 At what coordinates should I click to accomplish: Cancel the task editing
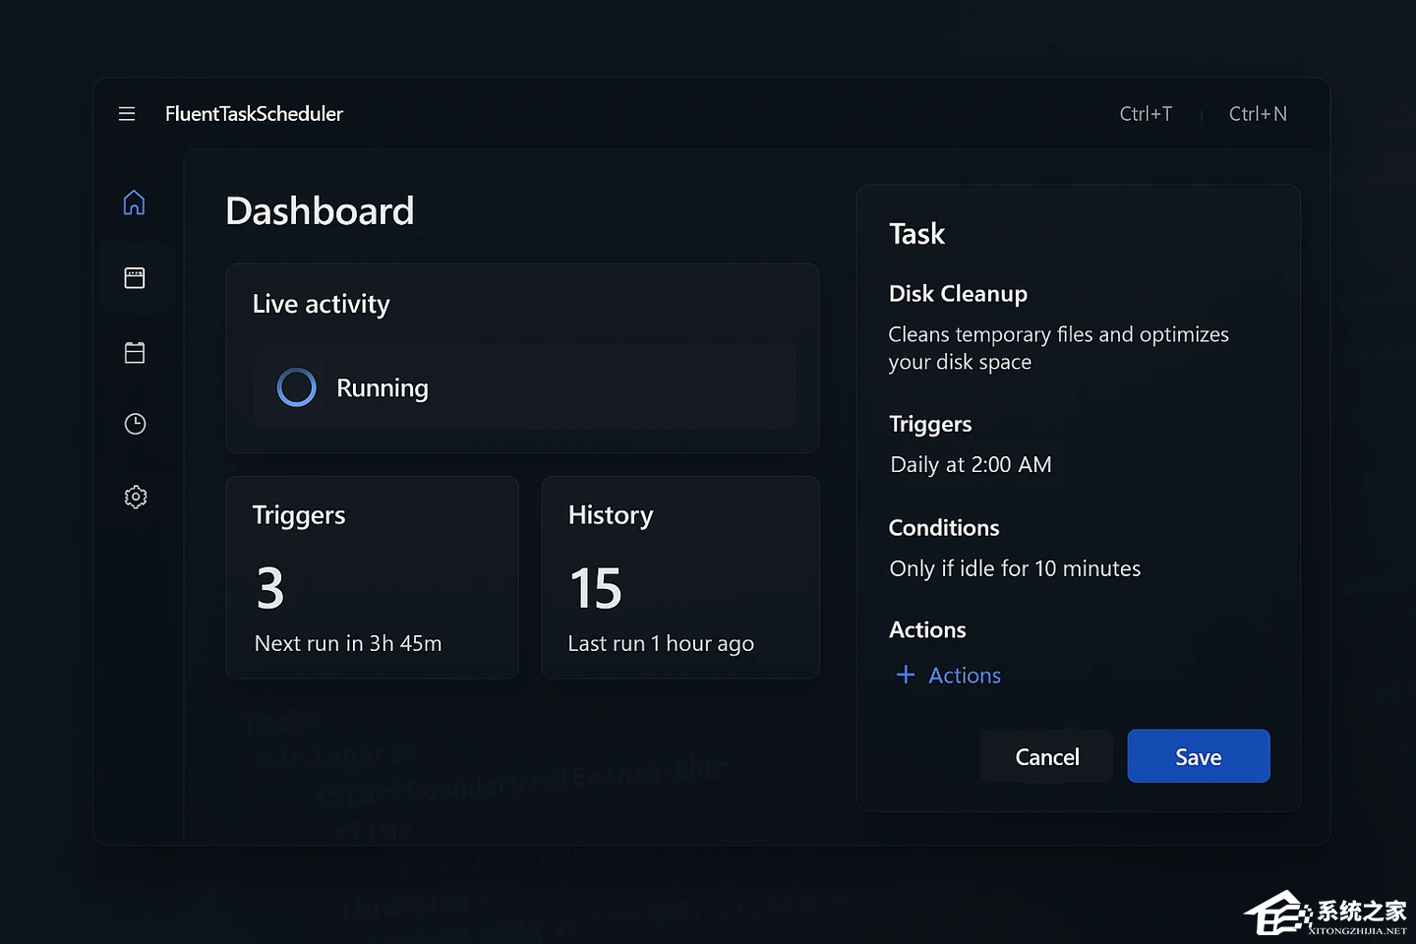pyautogui.click(x=1047, y=756)
